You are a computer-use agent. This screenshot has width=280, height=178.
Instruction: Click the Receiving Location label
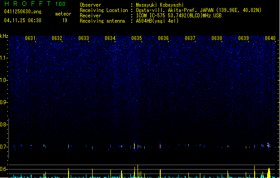coord(104,10)
